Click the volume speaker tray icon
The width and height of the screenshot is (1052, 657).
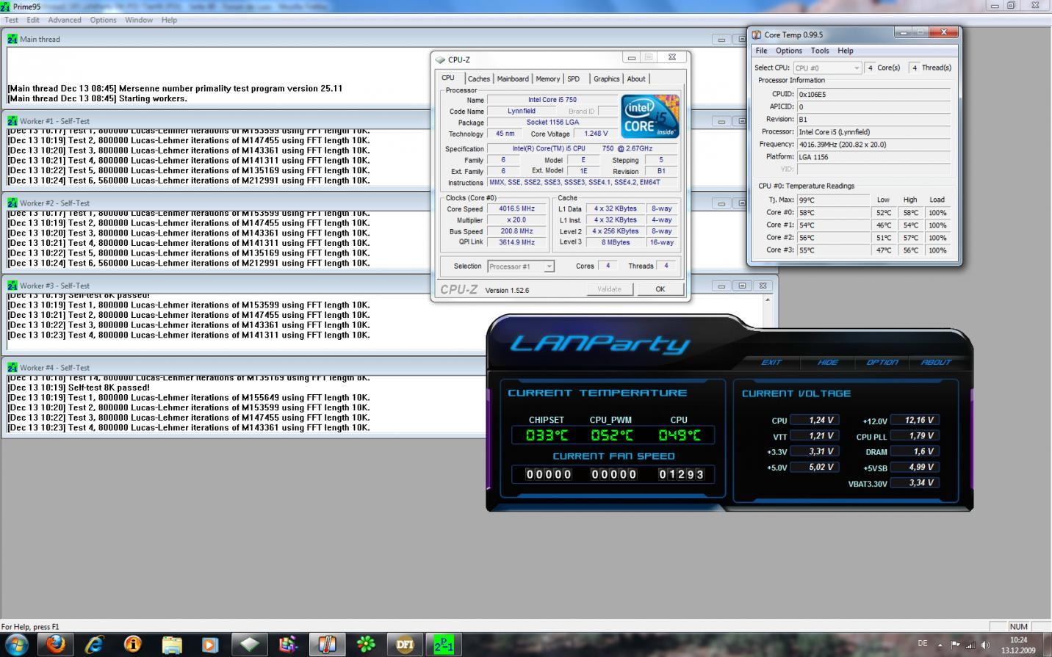click(x=984, y=645)
